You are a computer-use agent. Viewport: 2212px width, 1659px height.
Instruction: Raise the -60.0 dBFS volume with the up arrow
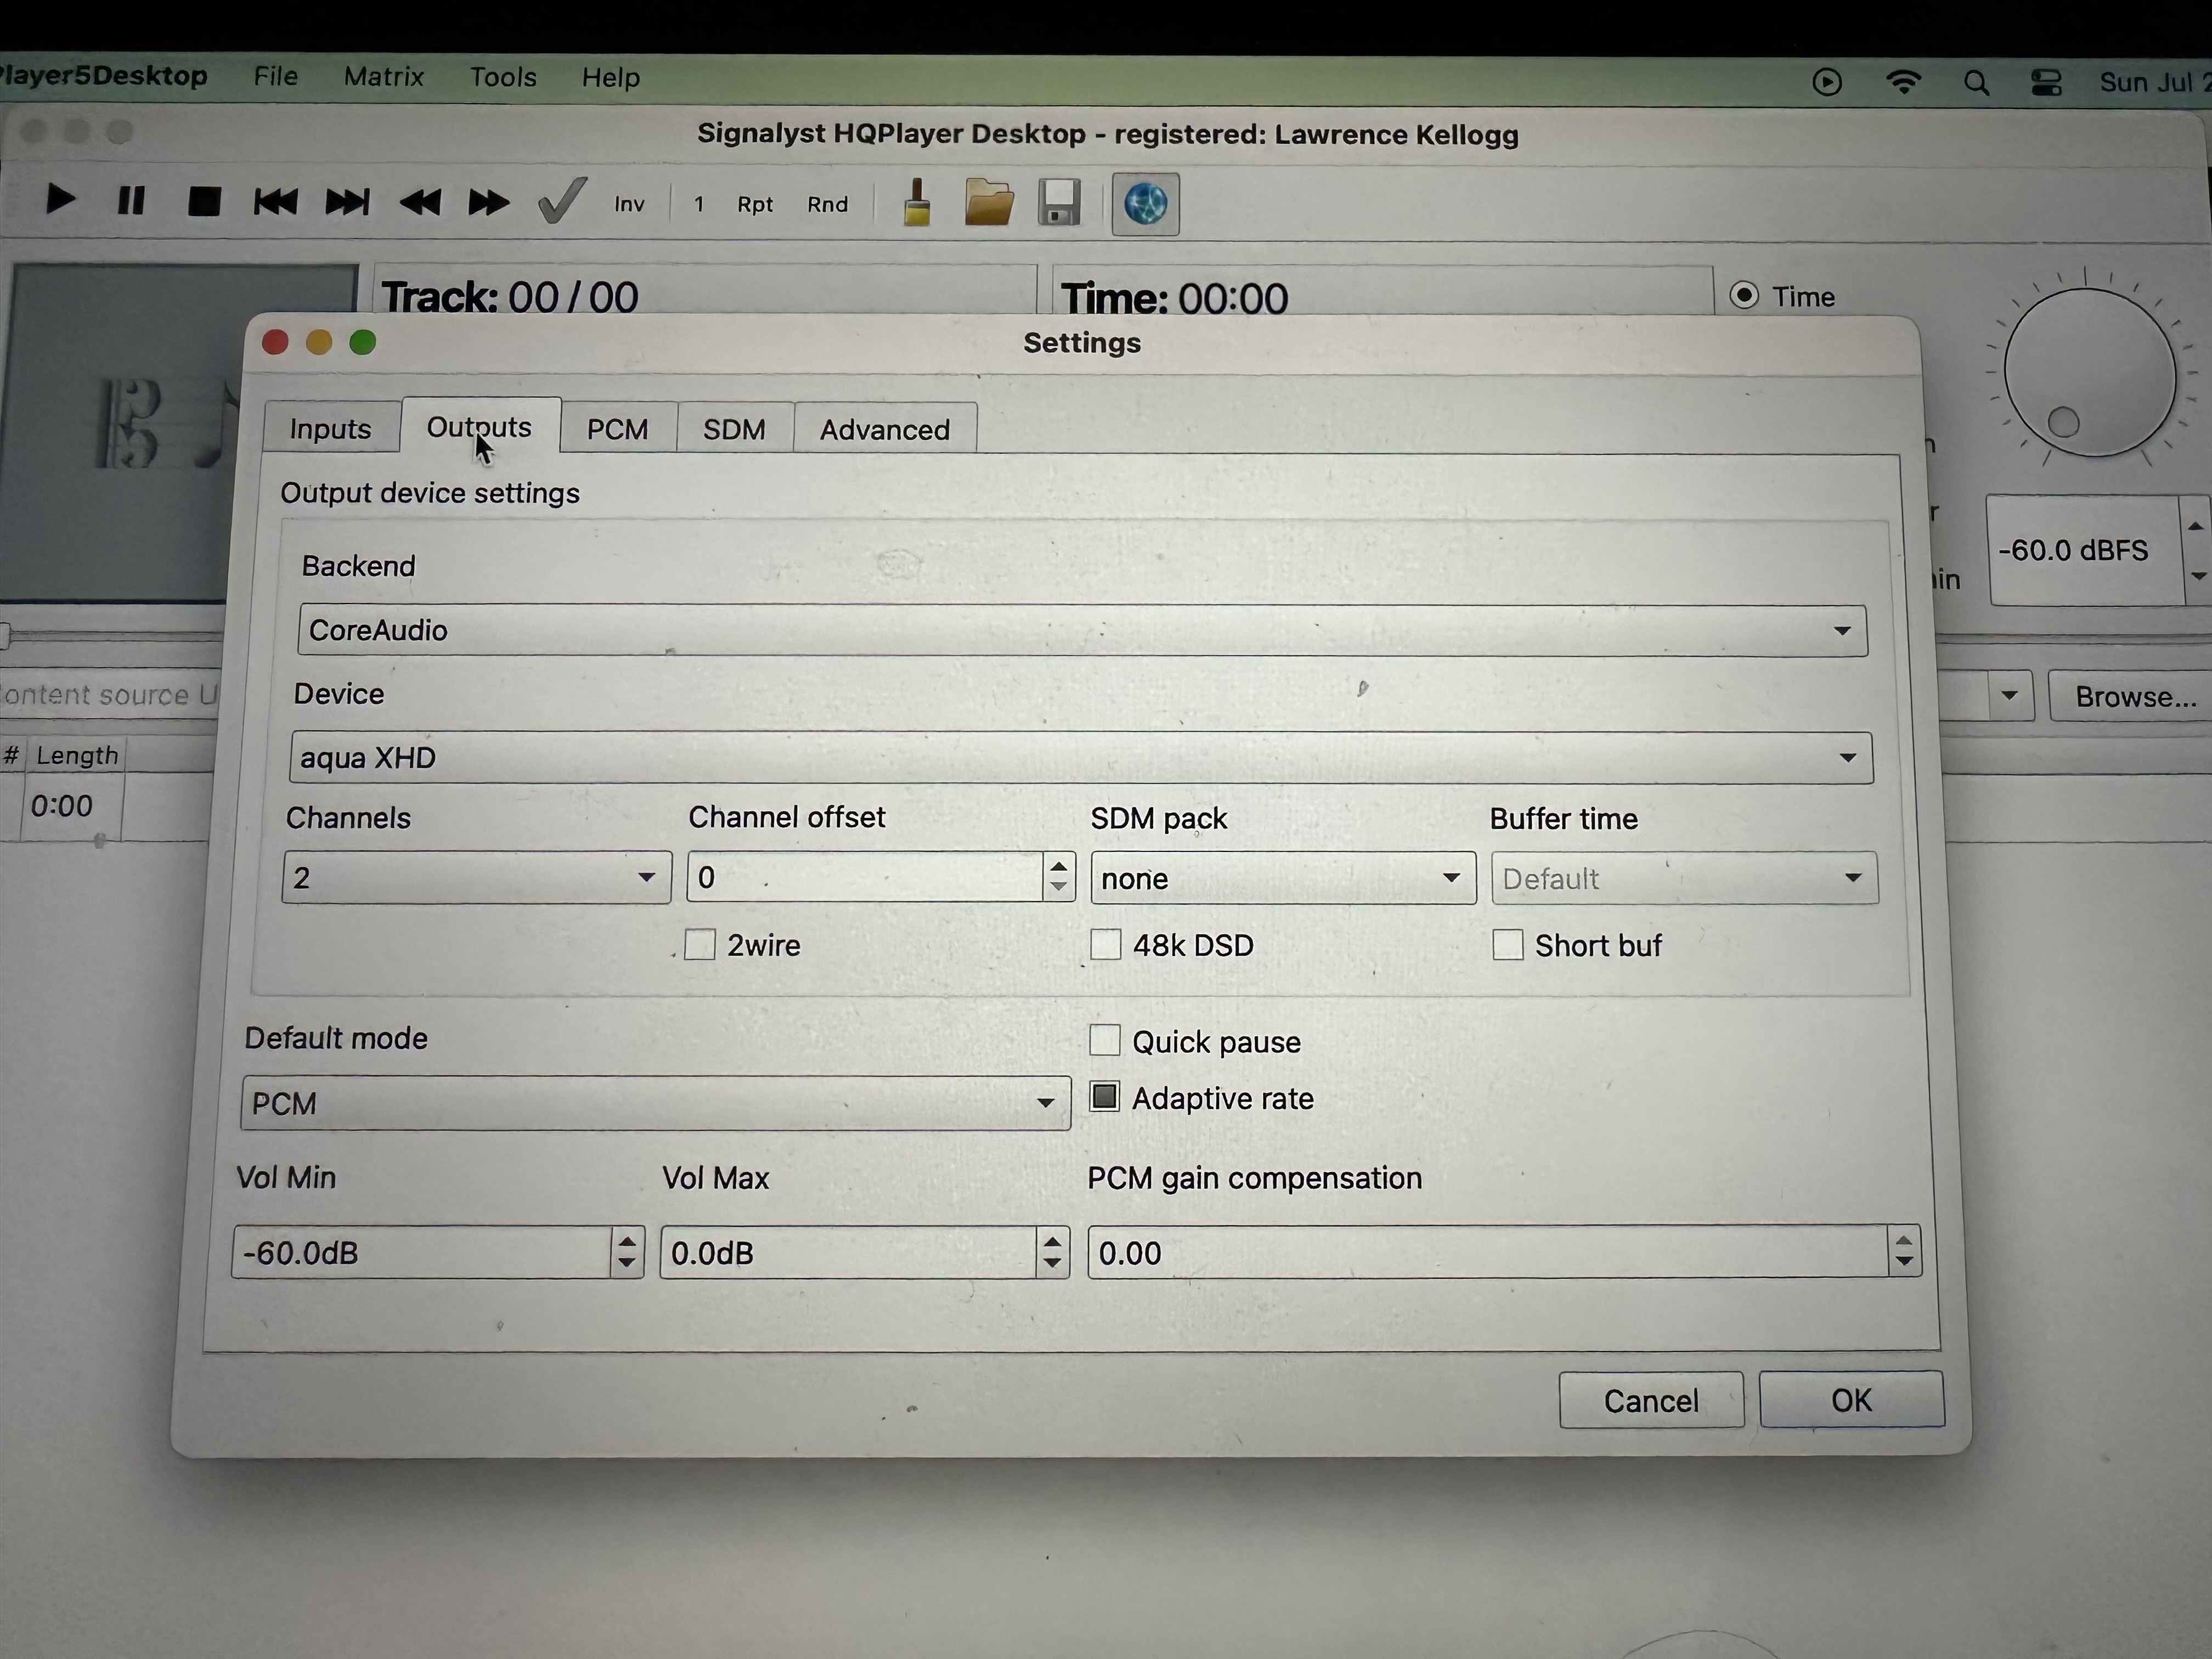coord(2196,526)
